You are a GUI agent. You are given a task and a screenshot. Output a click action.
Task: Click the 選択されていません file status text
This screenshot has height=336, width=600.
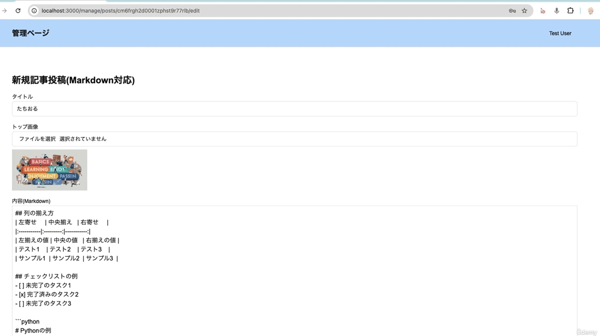(83, 139)
